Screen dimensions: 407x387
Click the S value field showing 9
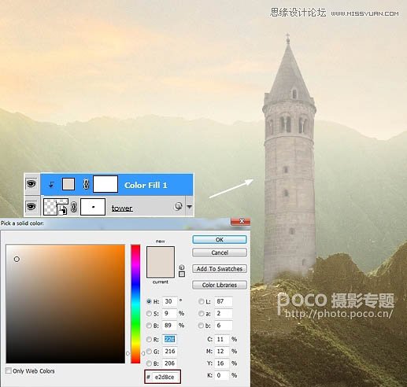[x=169, y=313]
